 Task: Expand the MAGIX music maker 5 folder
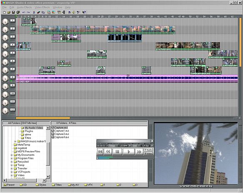pyautogui.click(x=15, y=142)
